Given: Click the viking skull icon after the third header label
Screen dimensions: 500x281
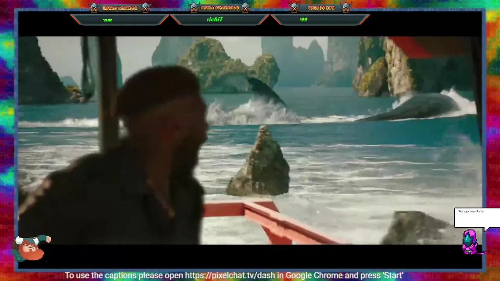Looking at the screenshot, I should point(346,7).
